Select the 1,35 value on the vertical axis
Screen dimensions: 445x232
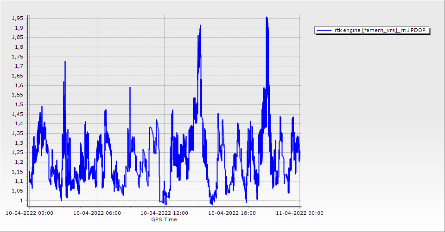(x=18, y=133)
